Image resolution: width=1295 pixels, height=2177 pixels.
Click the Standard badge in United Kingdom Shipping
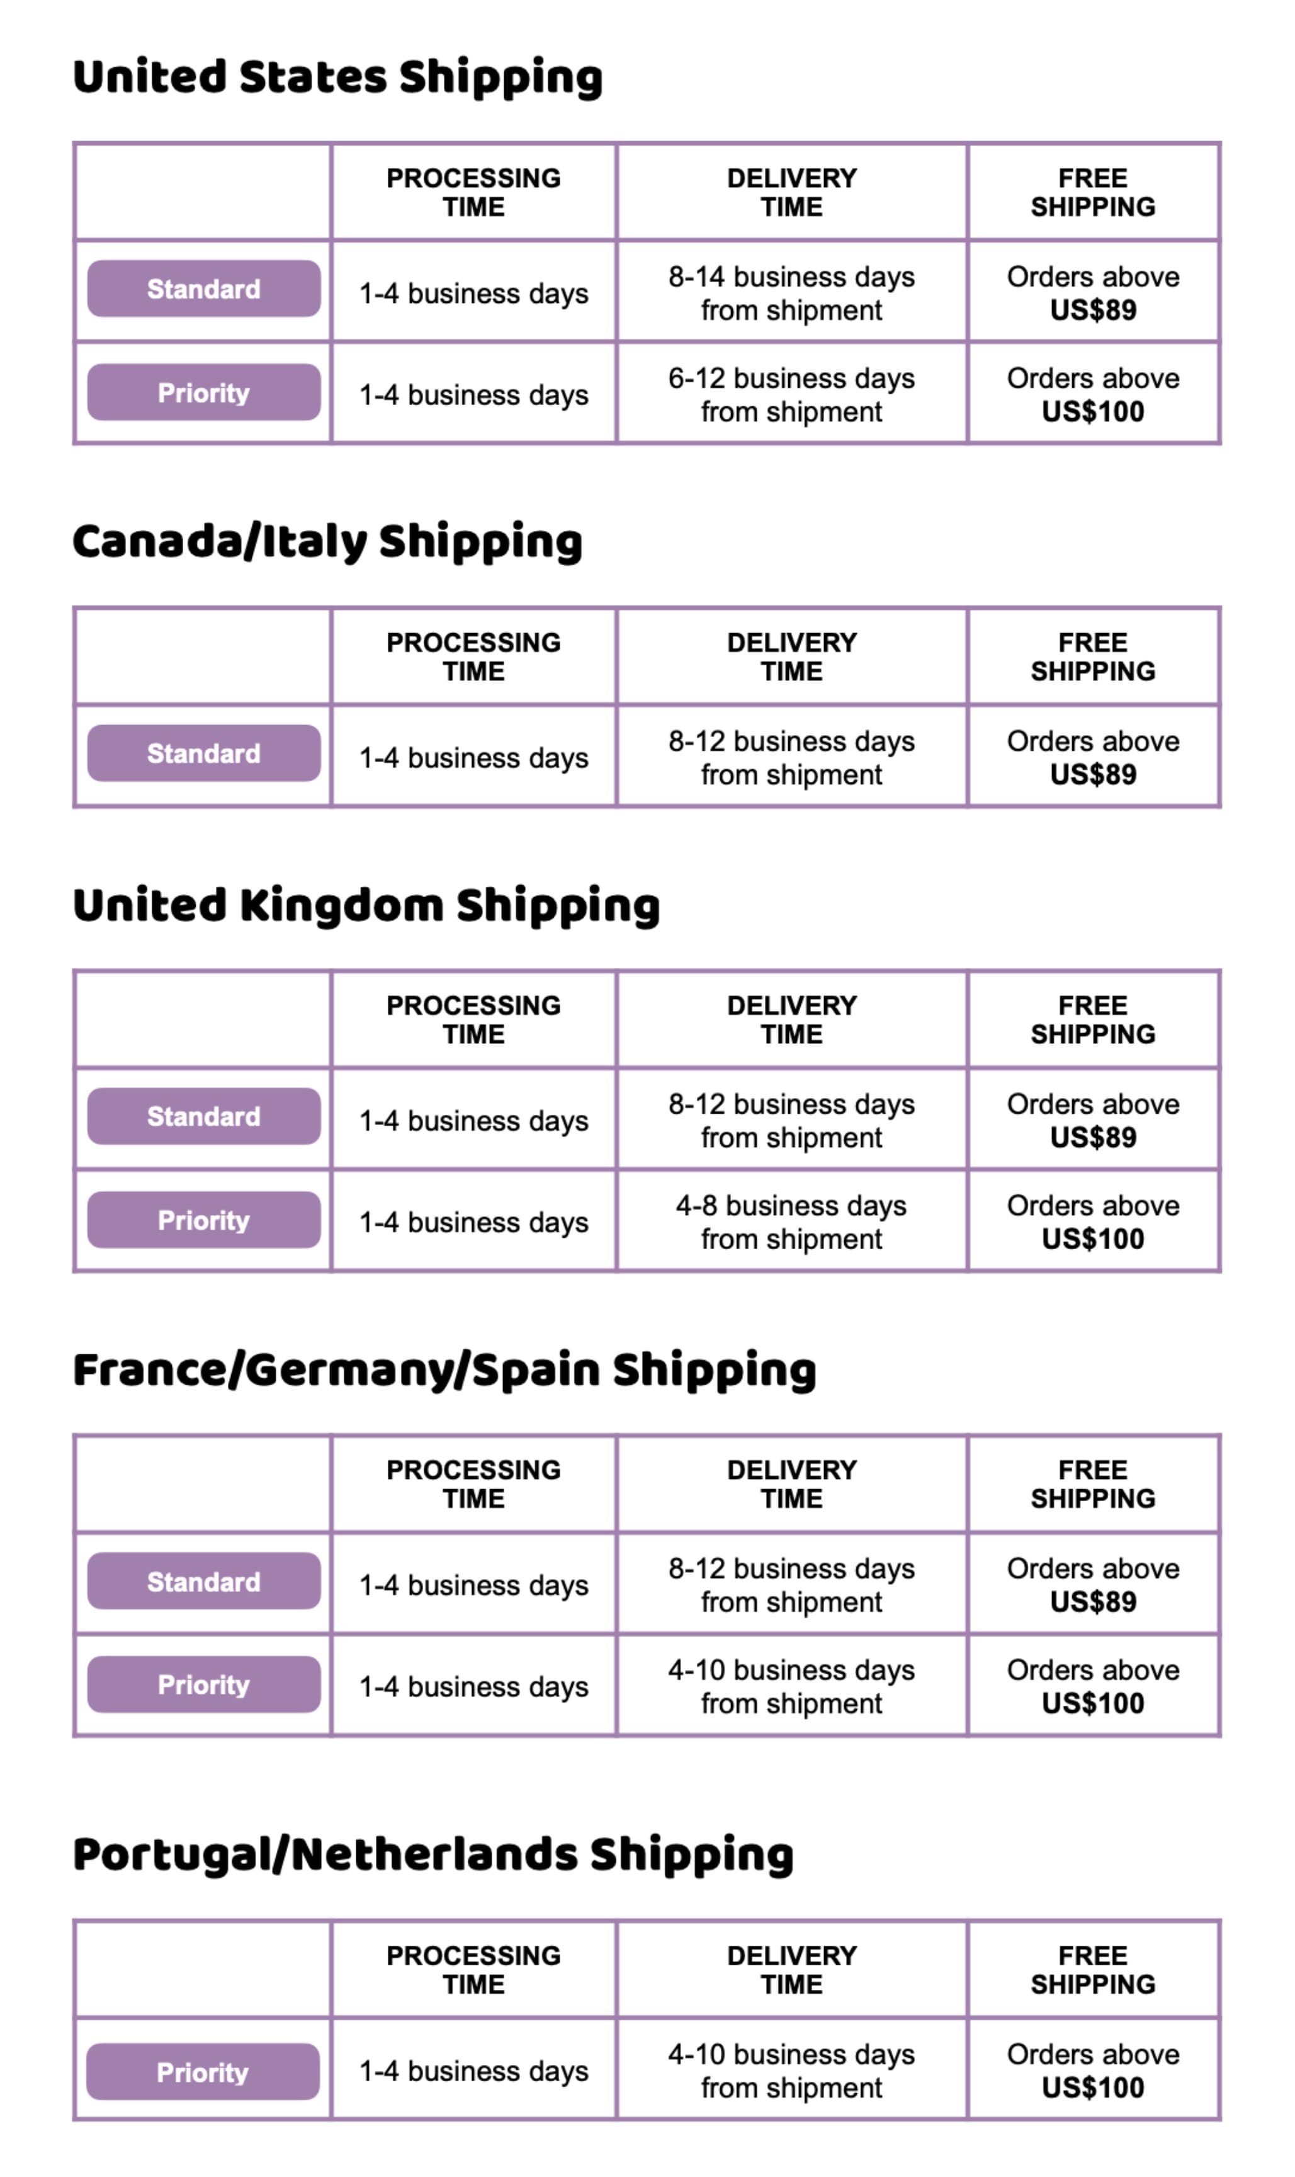coord(203,1116)
